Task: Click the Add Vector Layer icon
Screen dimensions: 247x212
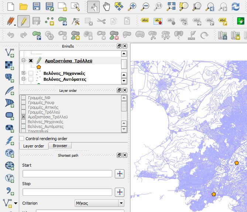Action: click(x=10, y=53)
